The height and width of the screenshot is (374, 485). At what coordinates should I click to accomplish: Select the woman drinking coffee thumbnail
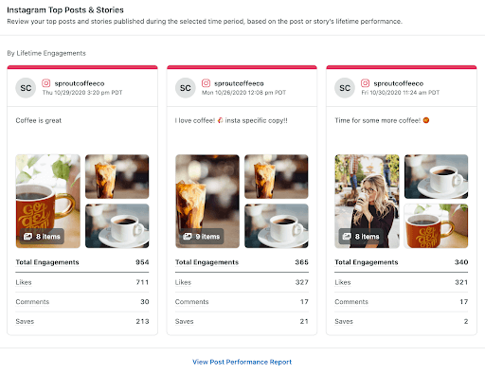coord(367,201)
